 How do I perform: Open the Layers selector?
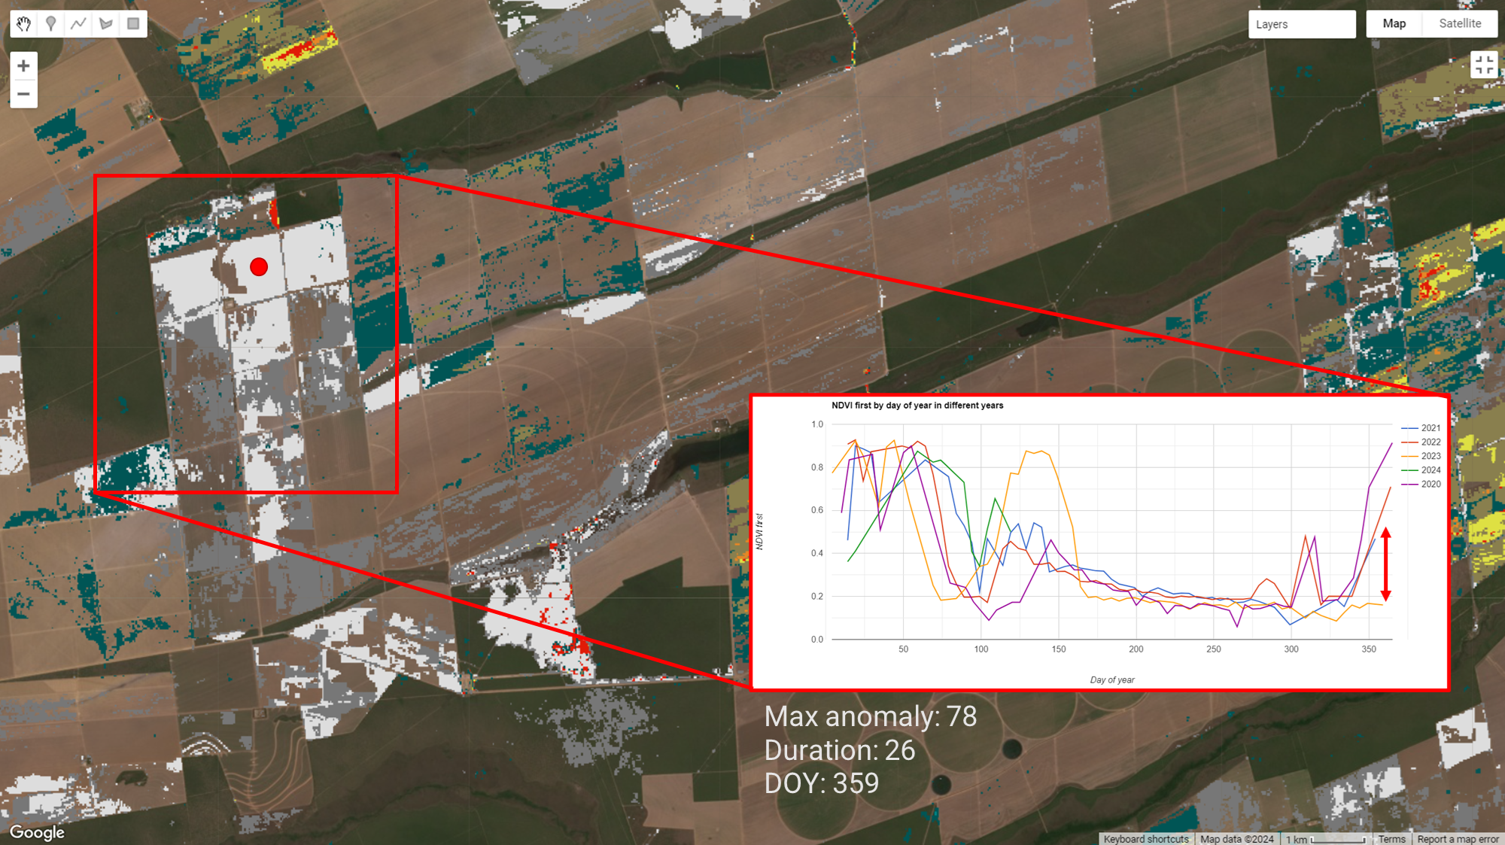pyautogui.click(x=1302, y=24)
